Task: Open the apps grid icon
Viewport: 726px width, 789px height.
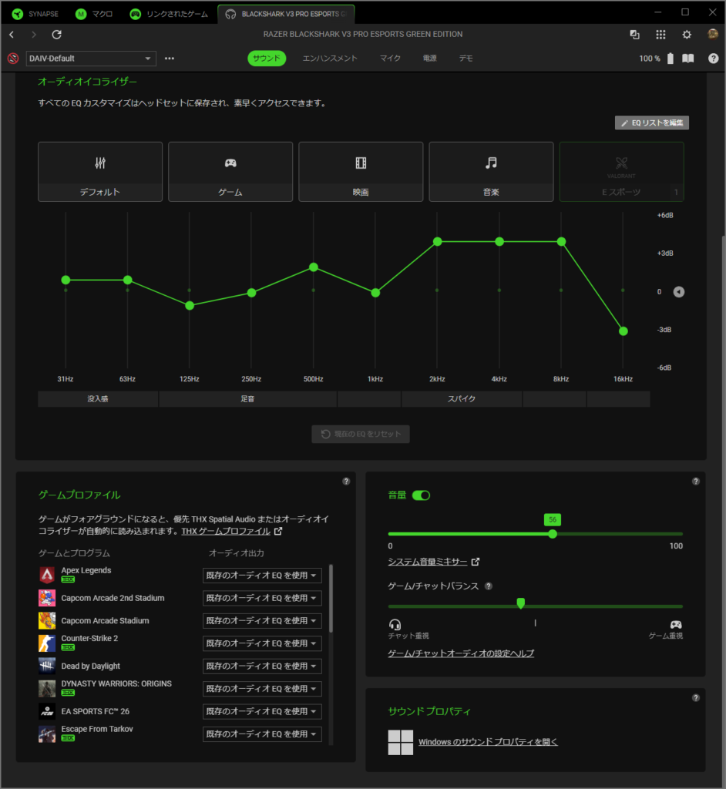Action: [x=660, y=35]
